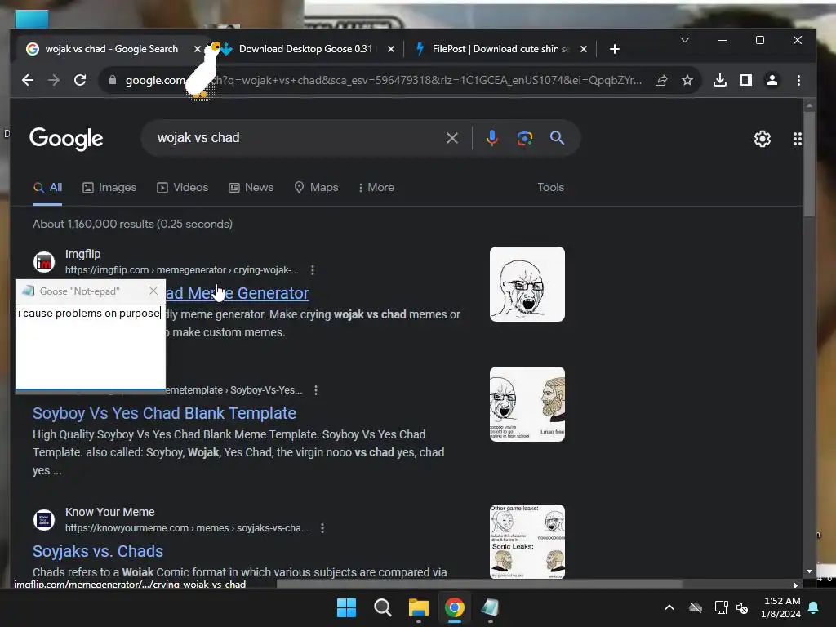Open a new tab with the plus button
Screen dimensions: 836x627
point(614,49)
